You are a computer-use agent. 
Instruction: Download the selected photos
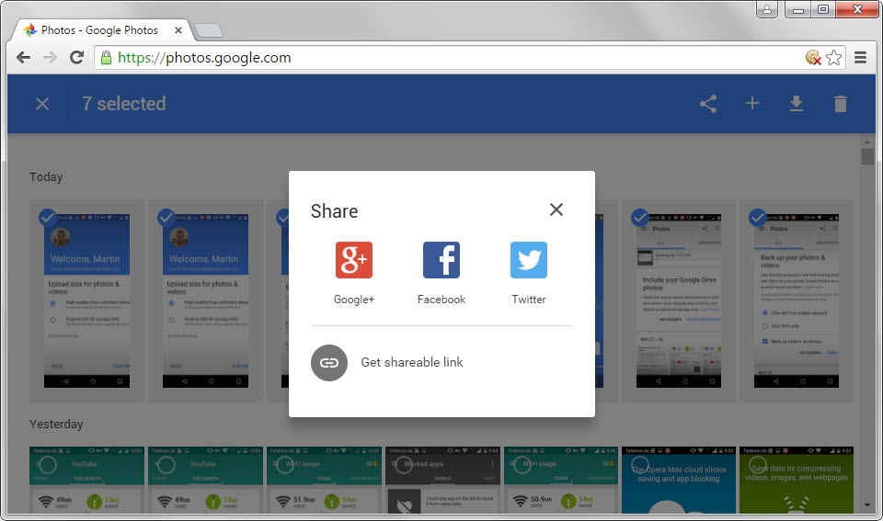click(x=797, y=104)
